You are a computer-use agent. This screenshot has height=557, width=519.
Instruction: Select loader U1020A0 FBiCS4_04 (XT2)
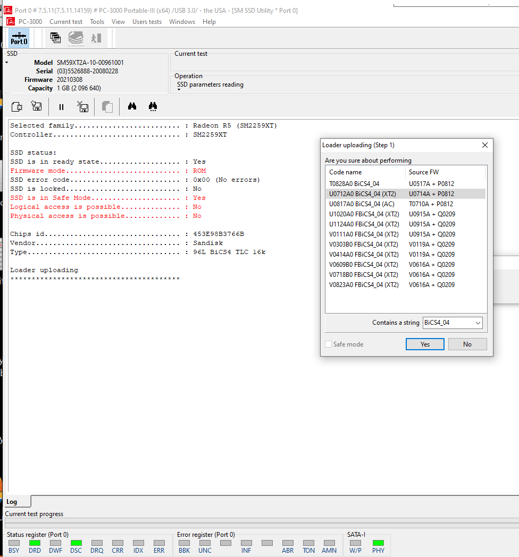point(406,214)
